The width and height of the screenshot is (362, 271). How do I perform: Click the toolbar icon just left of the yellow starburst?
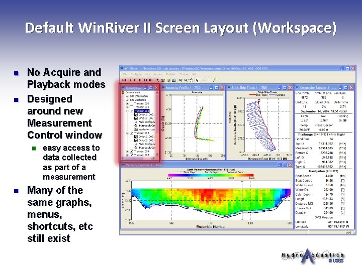tap(163, 80)
